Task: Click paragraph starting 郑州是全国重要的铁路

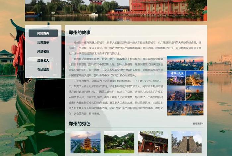Action: coord(116,67)
